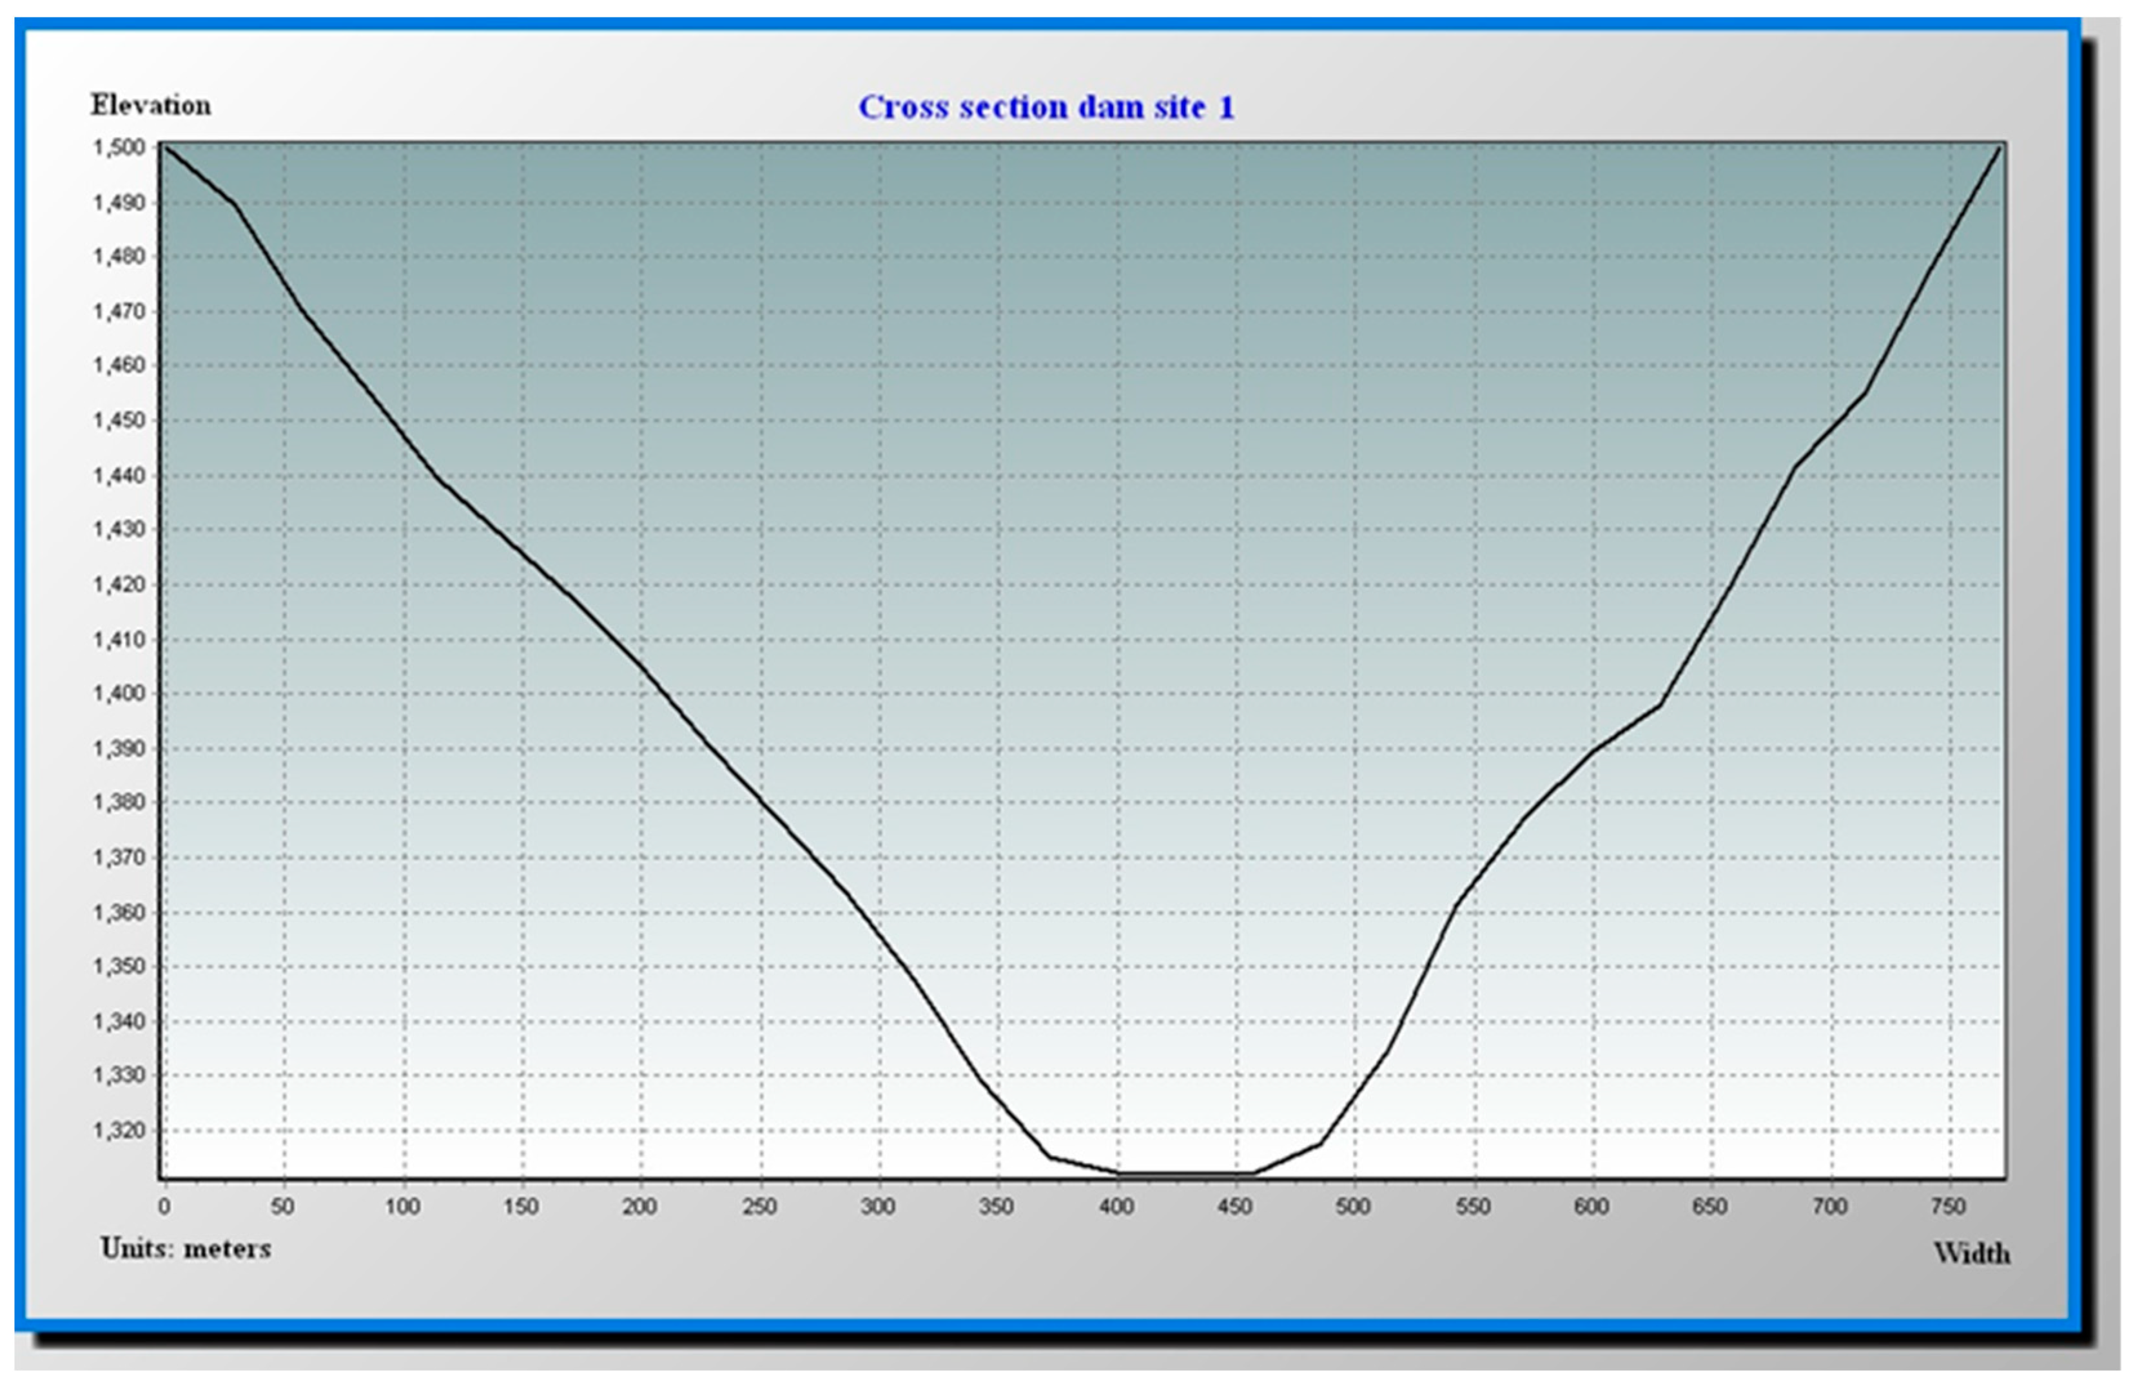The height and width of the screenshot is (1390, 2133).
Task: Click the 'Cross section dam site 1' title
Action: [x=1046, y=108]
